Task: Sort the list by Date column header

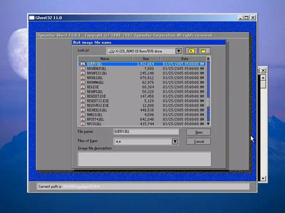Action: (183, 59)
